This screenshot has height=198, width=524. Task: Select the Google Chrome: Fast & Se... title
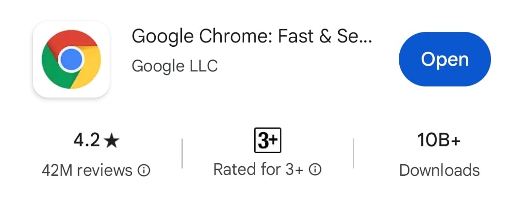pos(252,36)
